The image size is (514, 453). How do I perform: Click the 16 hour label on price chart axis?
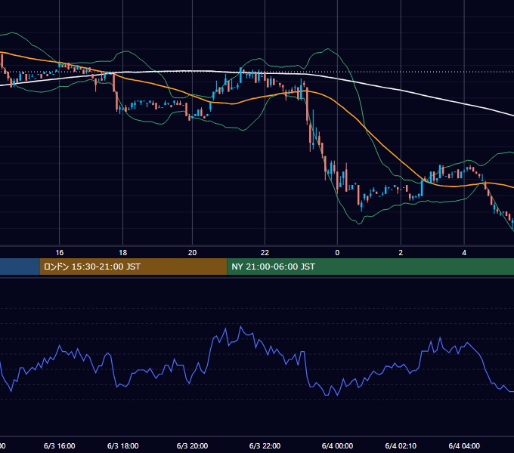pos(59,253)
